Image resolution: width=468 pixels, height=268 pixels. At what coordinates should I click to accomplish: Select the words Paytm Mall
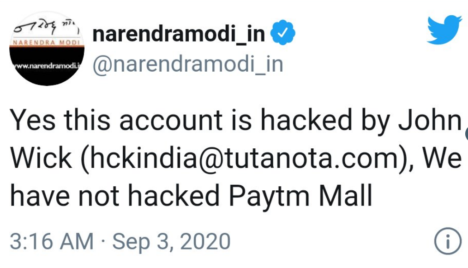[301, 196]
